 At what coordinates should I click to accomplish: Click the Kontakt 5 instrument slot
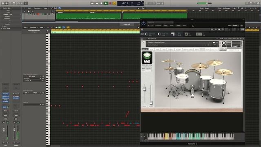click(x=5, y=94)
